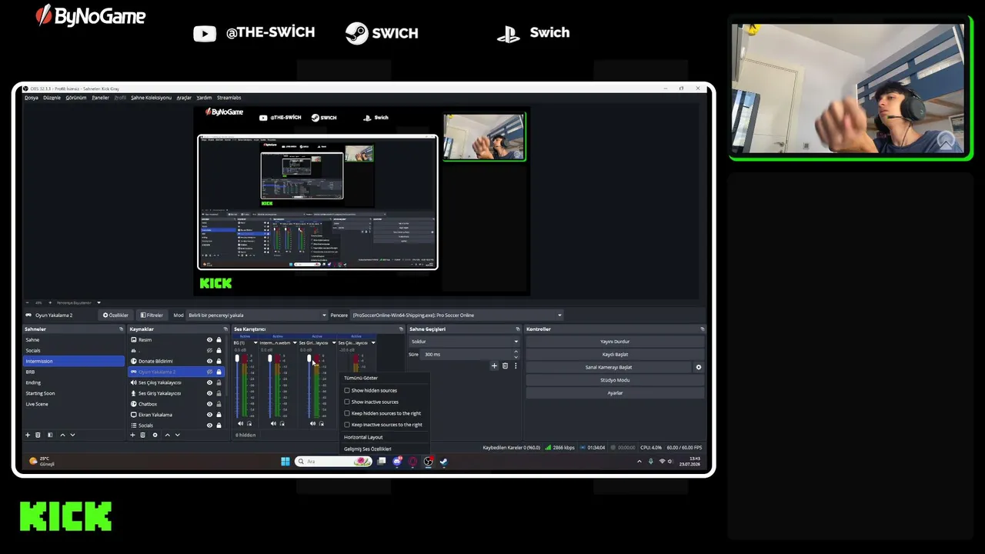Zoom out the preview with the minus icon
Screen dimensions: 985x554
pyautogui.click(x=28, y=302)
